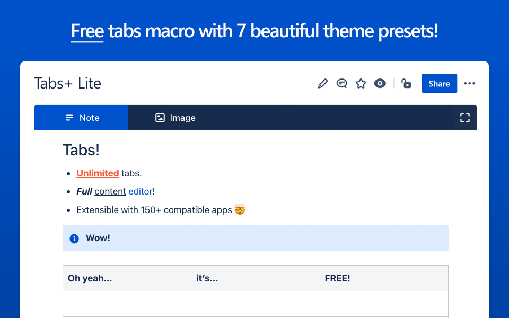Click the Tabs+ Lite page title
This screenshot has width=509, height=318.
tap(67, 83)
